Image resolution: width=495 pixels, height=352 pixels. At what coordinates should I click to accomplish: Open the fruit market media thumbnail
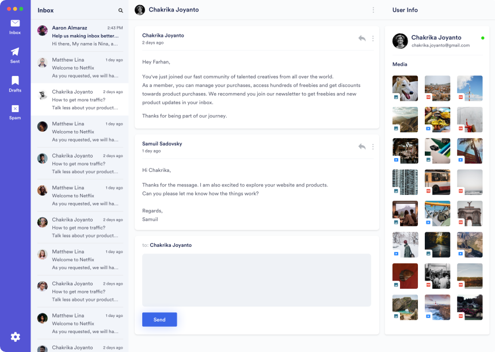[x=437, y=120]
